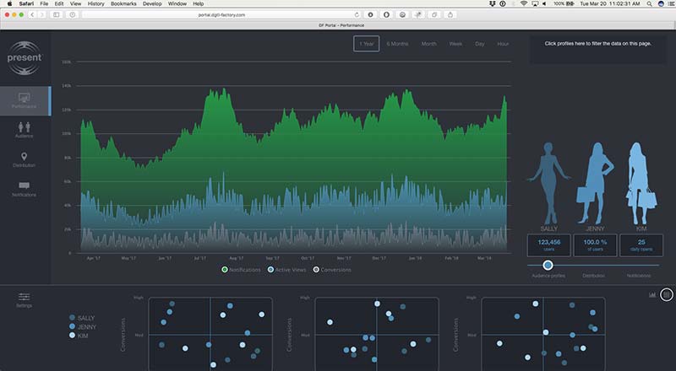Image resolution: width=676 pixels, height=371 pixels.
Task: Select the 1 Year time range
Action: click(x=367, y=44)
